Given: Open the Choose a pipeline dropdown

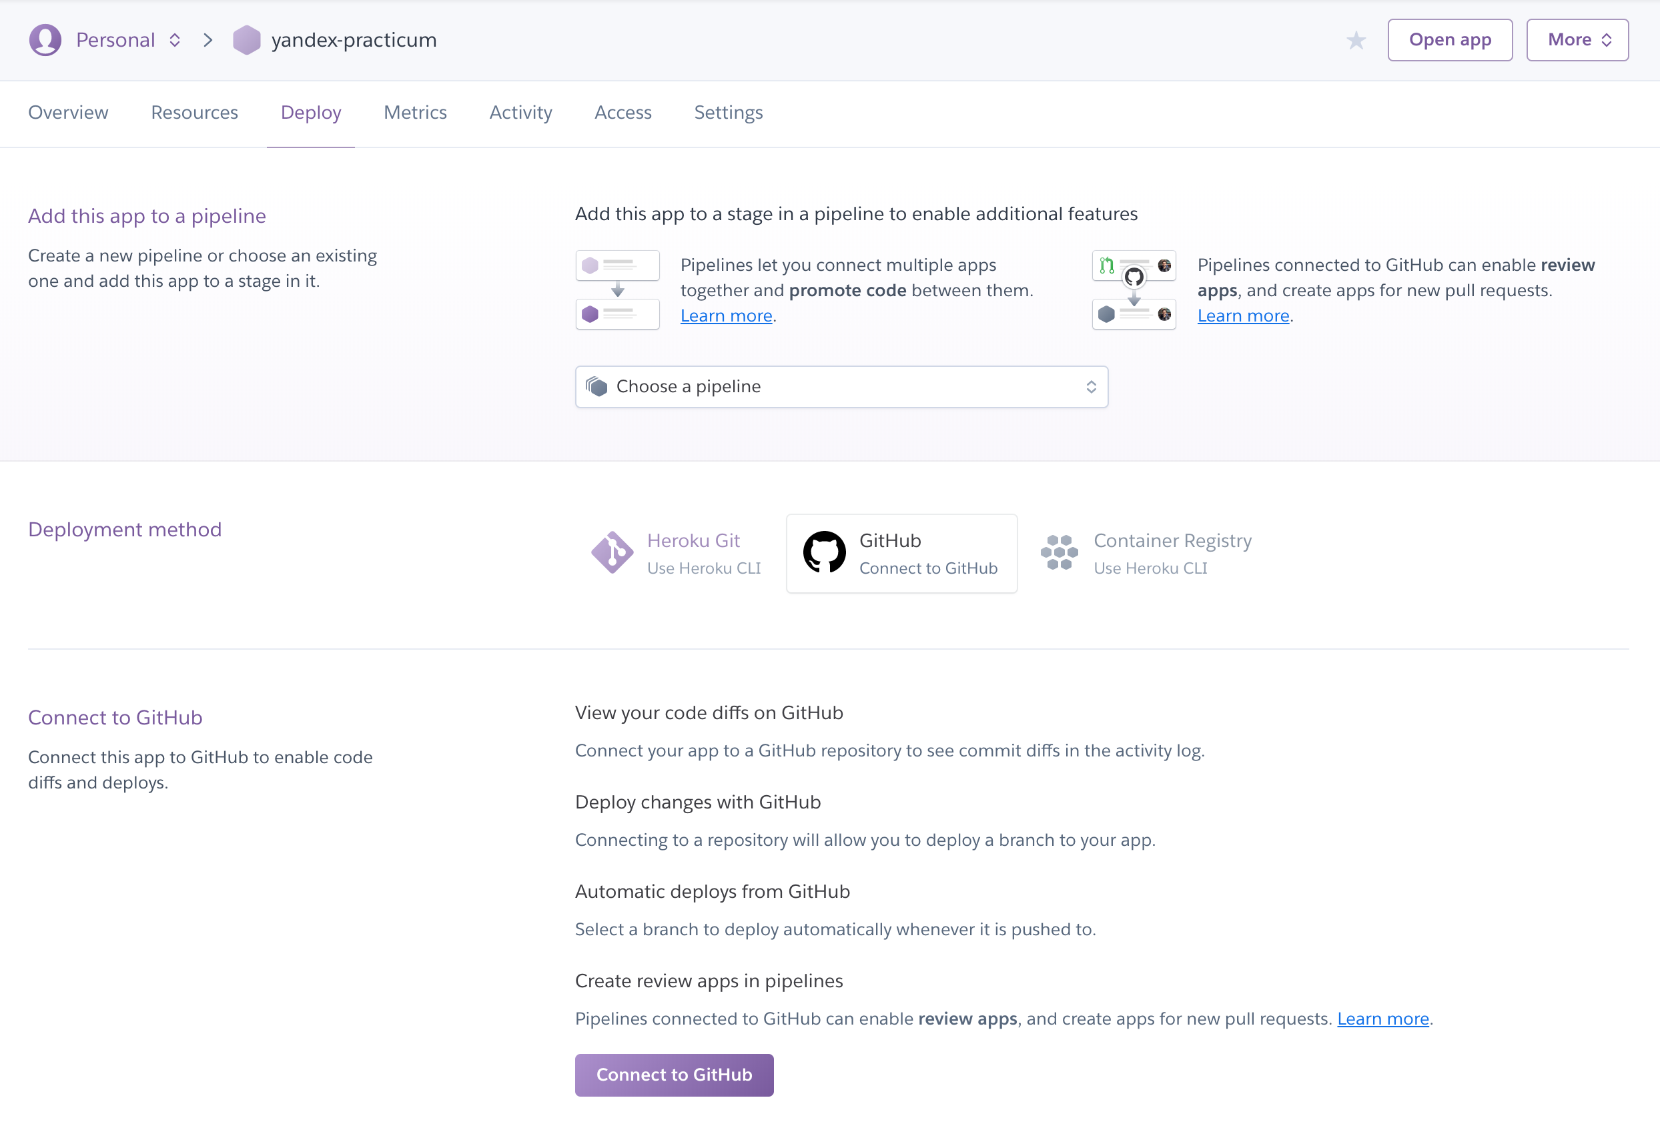Looking at the screenshot, I should tap(841, 387).
